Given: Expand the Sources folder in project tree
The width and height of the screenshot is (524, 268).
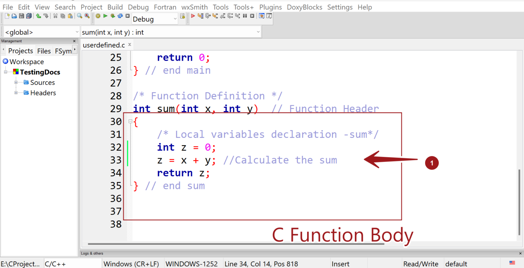Looking at the screenshot, I should [x=16, y=83].
